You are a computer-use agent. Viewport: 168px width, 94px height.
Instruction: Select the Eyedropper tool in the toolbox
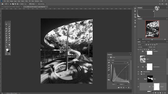point(6,31)
